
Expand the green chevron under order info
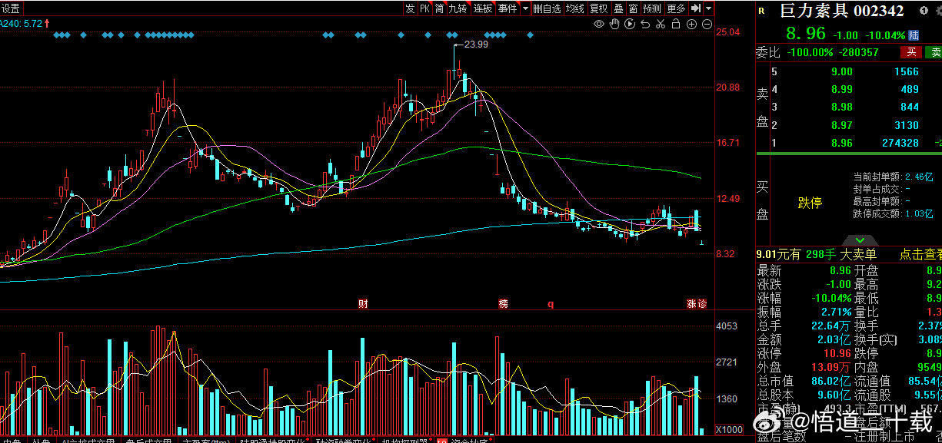coord(861,240)
